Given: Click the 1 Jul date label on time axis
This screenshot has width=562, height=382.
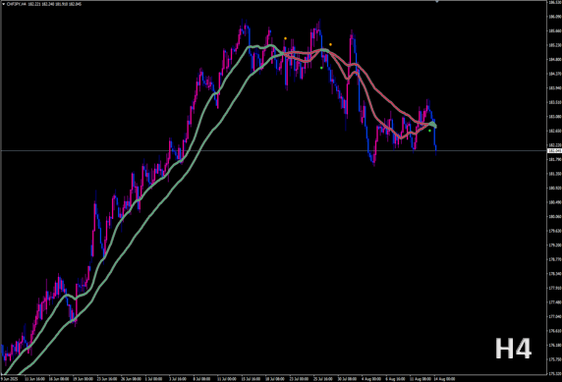Looking at the screenshot, I should tap(153, 379).
